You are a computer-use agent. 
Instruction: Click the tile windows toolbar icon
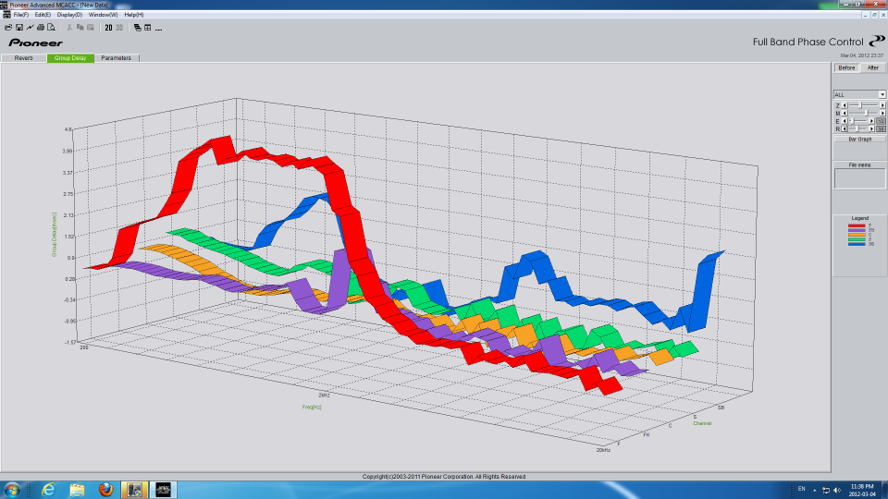click(x=148, y=27)
